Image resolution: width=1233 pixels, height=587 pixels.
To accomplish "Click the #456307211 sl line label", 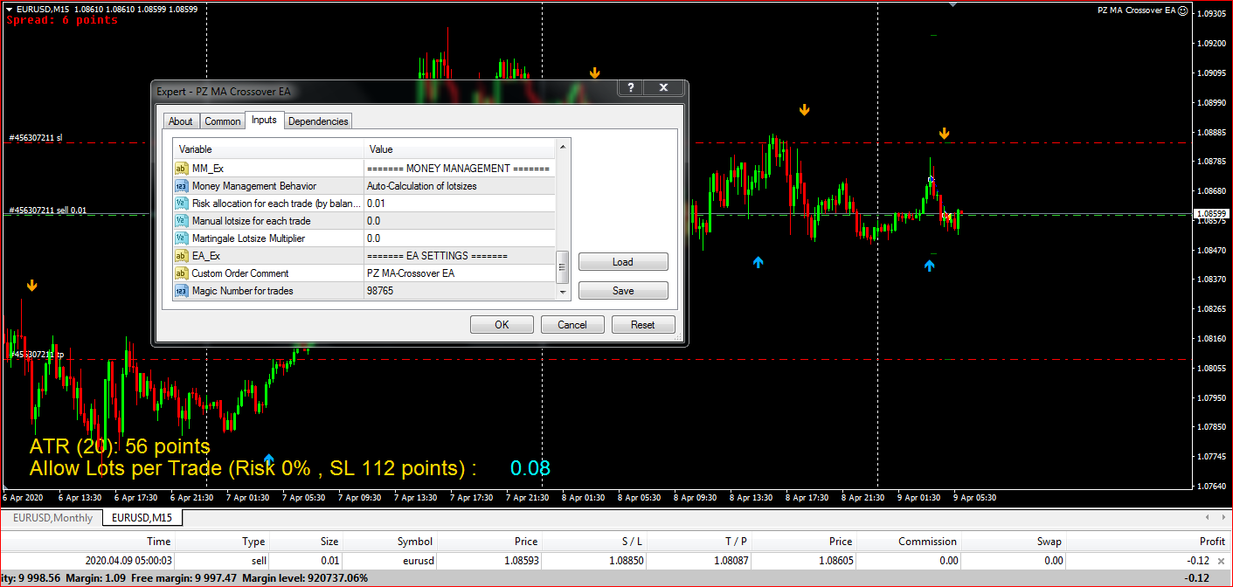I will pyautogui.click(x=36, y=138).
